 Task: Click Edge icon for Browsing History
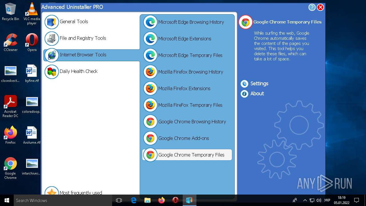pyautogui.click(x=150, y=22)
